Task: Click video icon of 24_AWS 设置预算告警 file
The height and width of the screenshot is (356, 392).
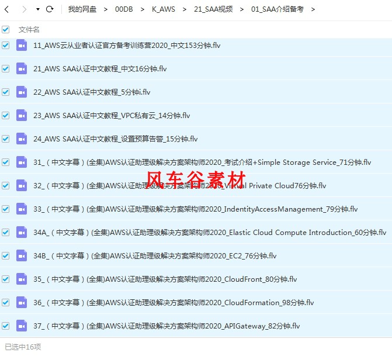Action: point(22,139)
